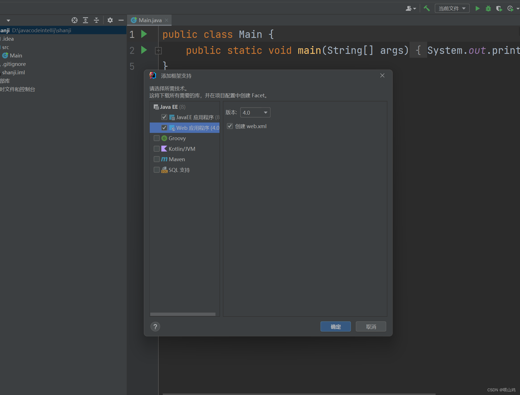The image size is (520, 395).
Task: Click the Run with Coverage shield icon
Action: [x=499, y=8]
